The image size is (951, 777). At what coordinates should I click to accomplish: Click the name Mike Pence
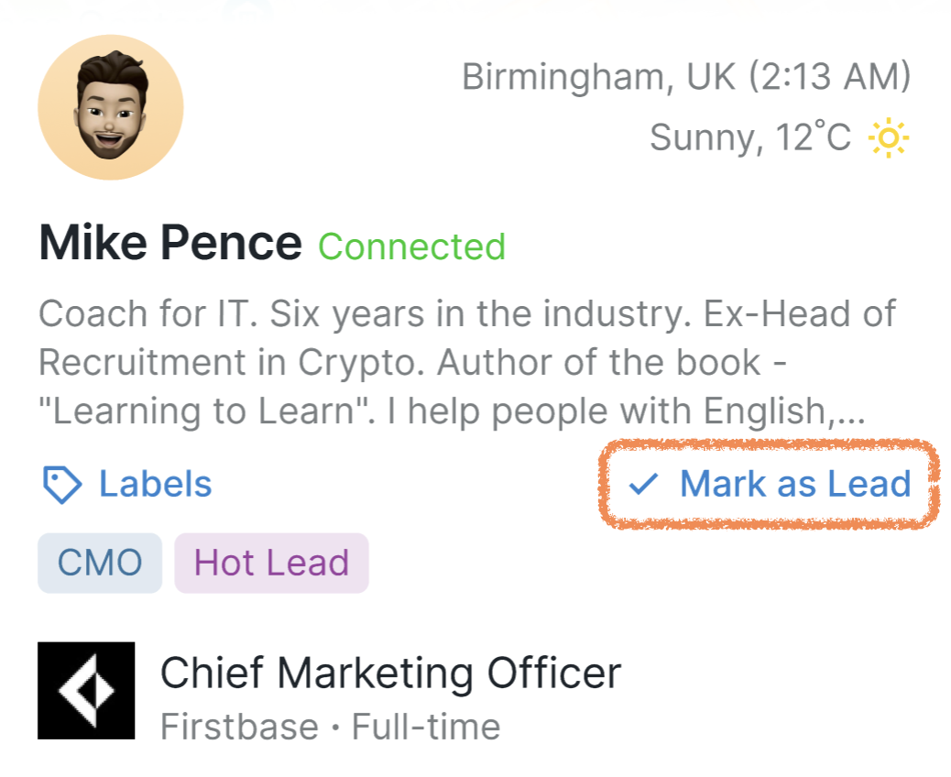[170, 242]
